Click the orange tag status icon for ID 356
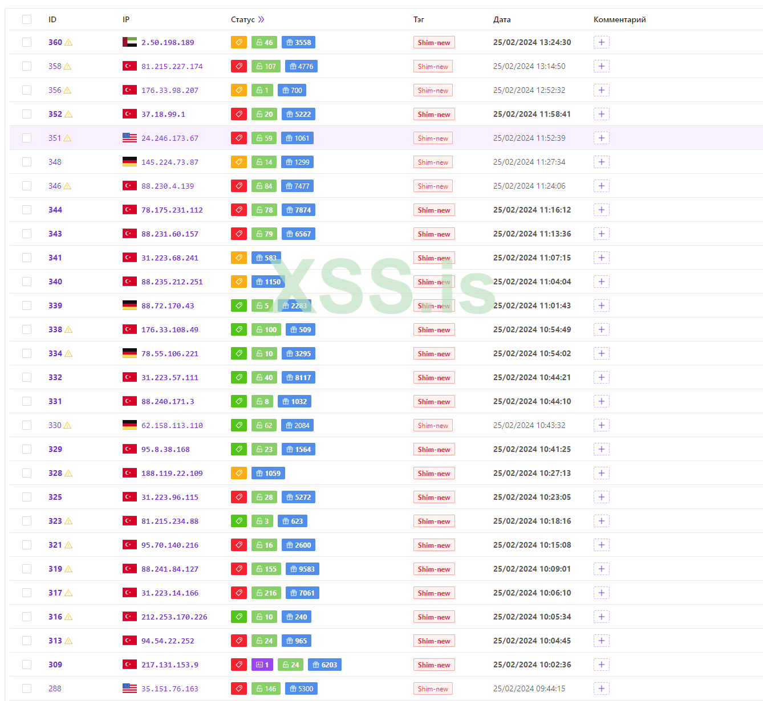The width and height of the screenshot is (763, 701). click(x=239, y=90)
